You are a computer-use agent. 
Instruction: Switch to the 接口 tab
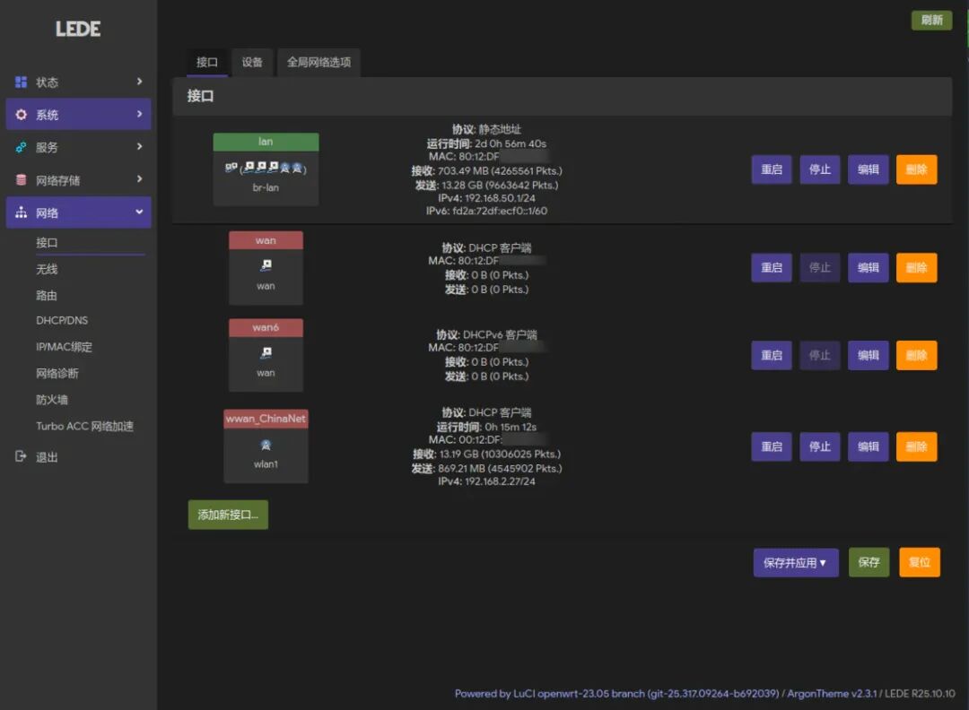click(207, 63)
